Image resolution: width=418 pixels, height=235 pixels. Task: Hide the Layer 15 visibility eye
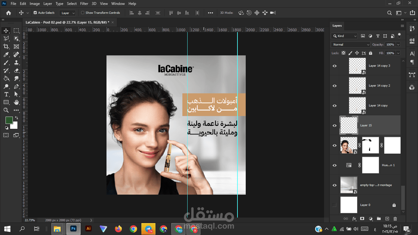[x=334, y=125]
